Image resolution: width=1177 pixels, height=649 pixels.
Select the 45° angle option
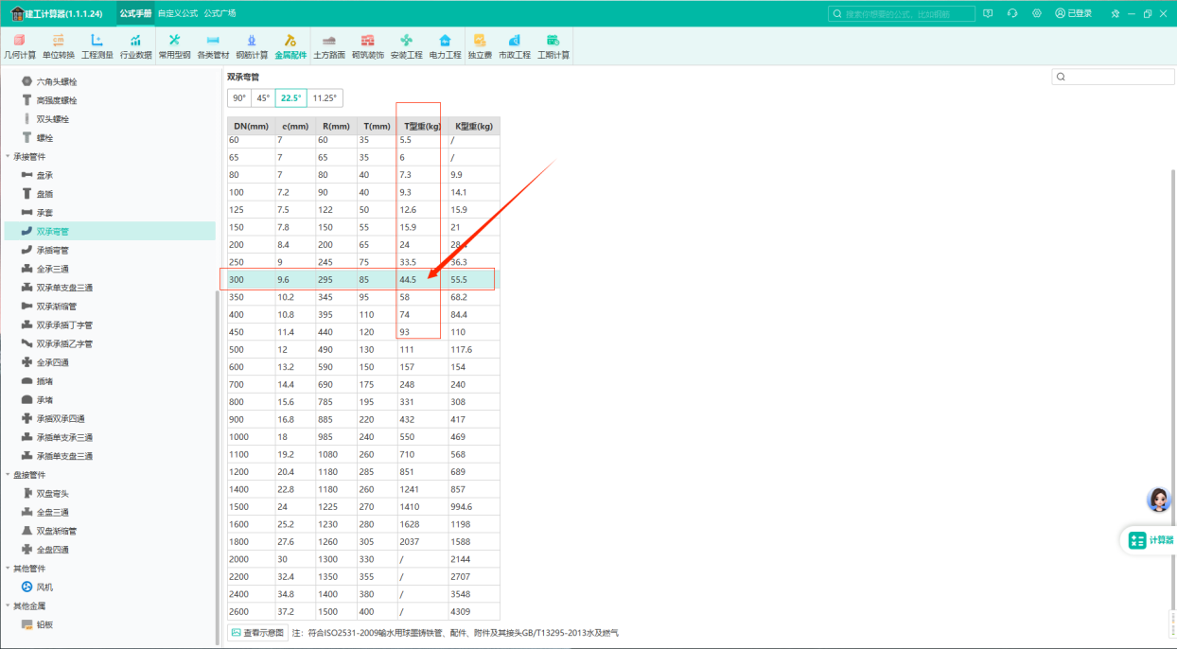coord(263,97)
